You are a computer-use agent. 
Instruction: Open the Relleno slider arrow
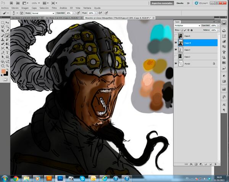pos(218,30)
